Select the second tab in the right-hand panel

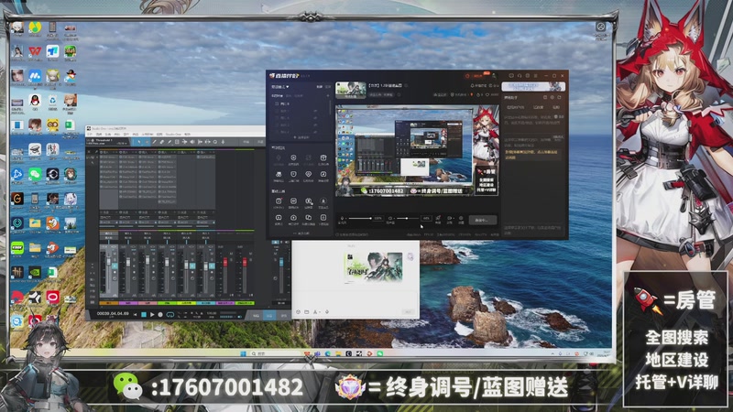[537, 107]
